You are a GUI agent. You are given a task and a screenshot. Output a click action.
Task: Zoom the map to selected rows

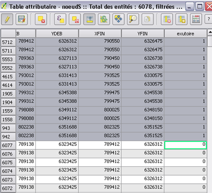coord(133,19)
